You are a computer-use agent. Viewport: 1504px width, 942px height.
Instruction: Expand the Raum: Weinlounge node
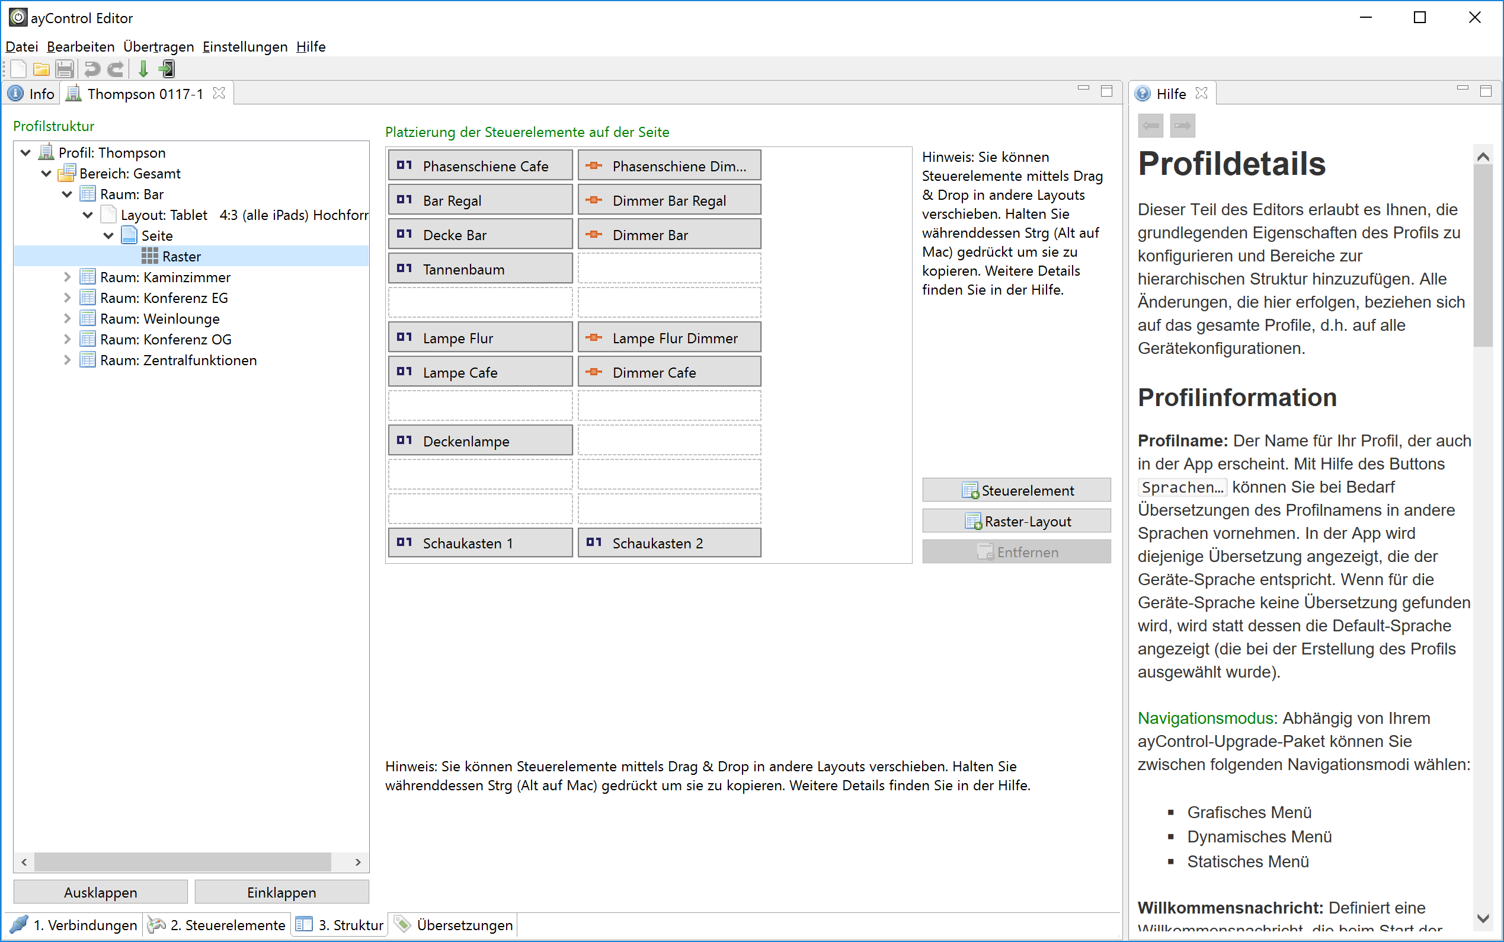(x=68, y=318)
